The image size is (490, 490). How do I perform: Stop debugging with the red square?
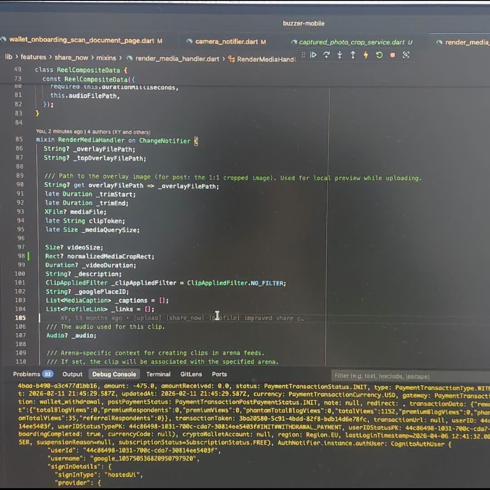pos(392,55)
